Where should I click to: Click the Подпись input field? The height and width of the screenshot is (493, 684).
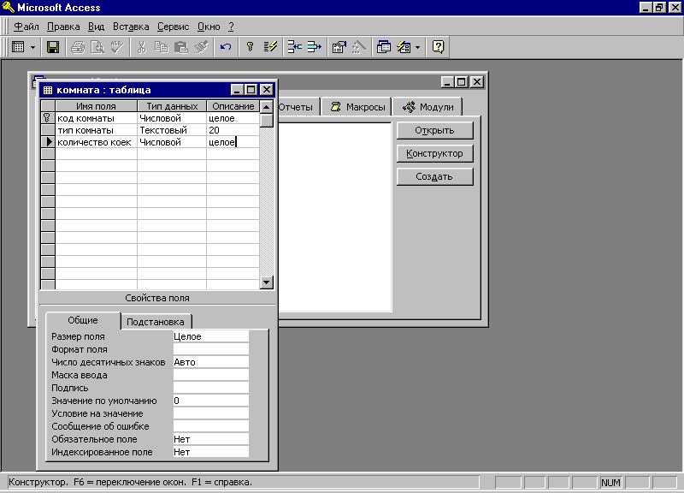pyautogui.click(x=210, y=388)
